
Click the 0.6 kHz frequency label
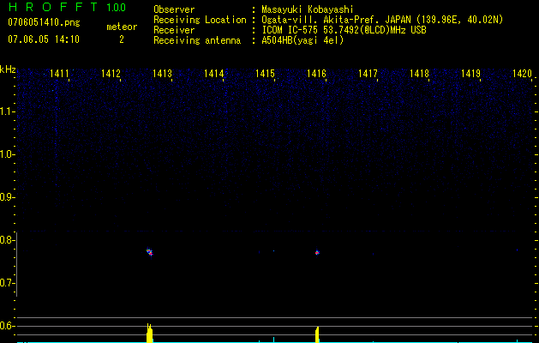[x=6, y=326]
